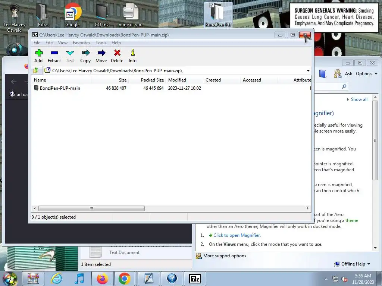Open the GO GO desktop folder
The image size is (382, 286).
pyautogui.click(x=101, y=15)
